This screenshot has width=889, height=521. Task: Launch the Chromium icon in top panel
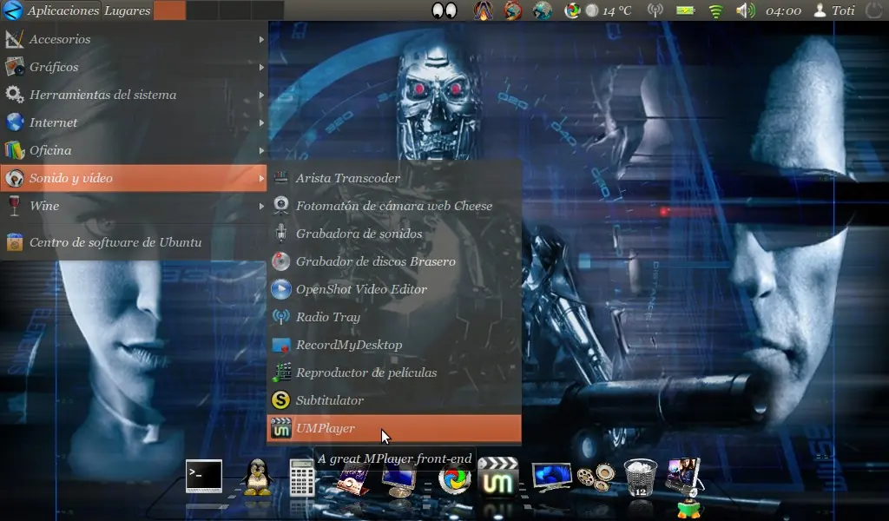pos(572,10)
